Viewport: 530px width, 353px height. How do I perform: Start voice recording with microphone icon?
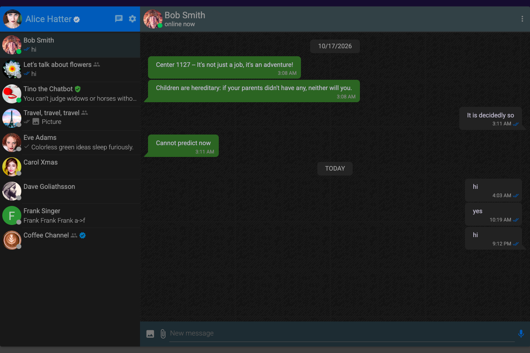click(521, 334)
